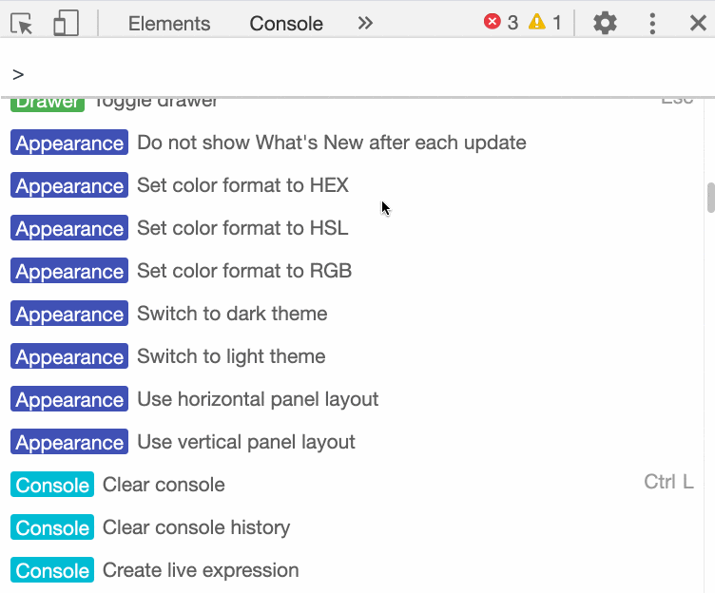Screen dimensions: 715x593
Task: Activate the inspect element picker icon
Action: coord(22,24)
